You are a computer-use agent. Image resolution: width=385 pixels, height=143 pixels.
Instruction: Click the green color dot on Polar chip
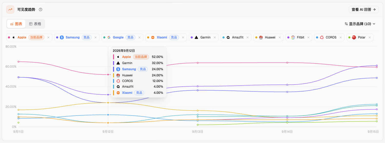coord(349,37)
